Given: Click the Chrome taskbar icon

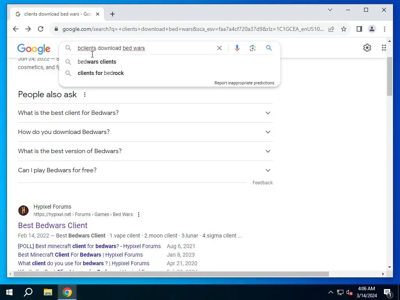Looking at the screenshot, I should tap(67, 292).
